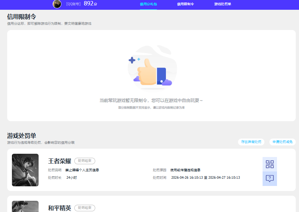The image size is (299, 212).
Task: Click the 游戏处罚单 section heading
Action: 22,136
